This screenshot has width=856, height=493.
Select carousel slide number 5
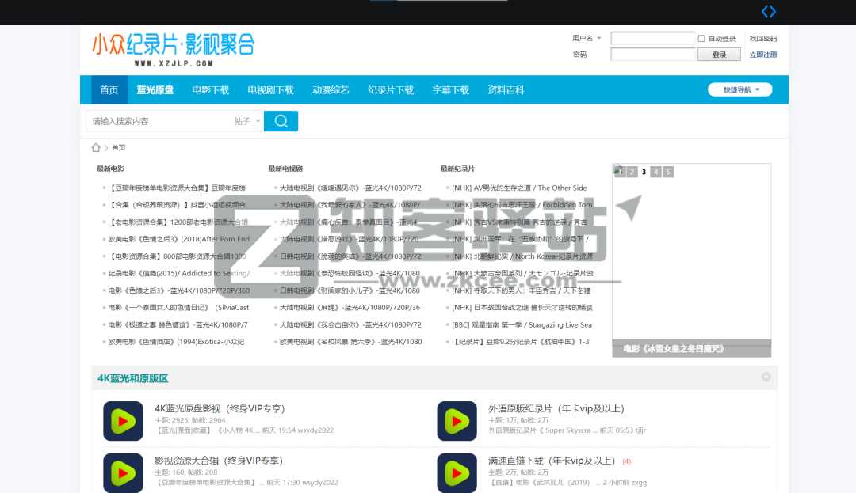668,171
